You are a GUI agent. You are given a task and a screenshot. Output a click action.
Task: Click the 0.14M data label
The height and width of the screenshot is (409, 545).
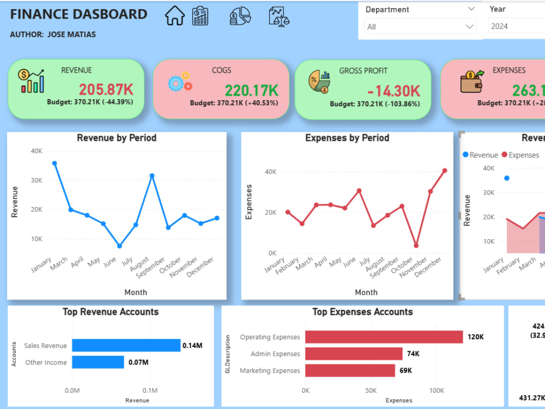(192, 345)
